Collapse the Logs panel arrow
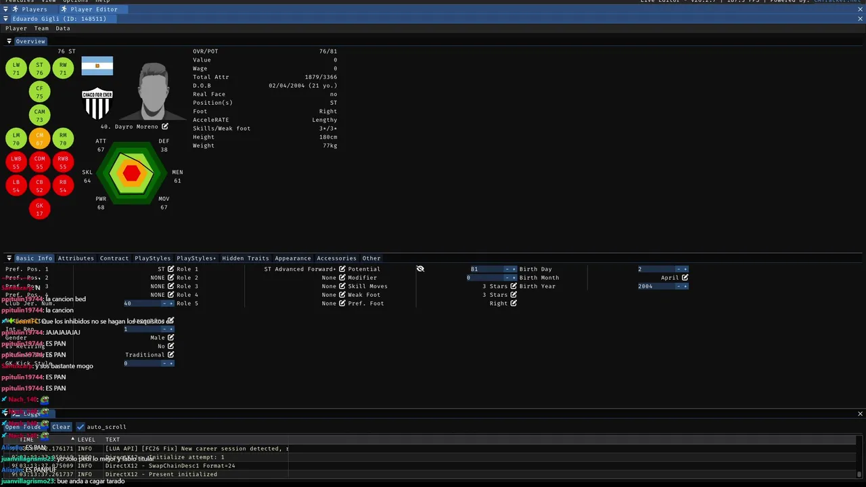 (x=5, y=413)
